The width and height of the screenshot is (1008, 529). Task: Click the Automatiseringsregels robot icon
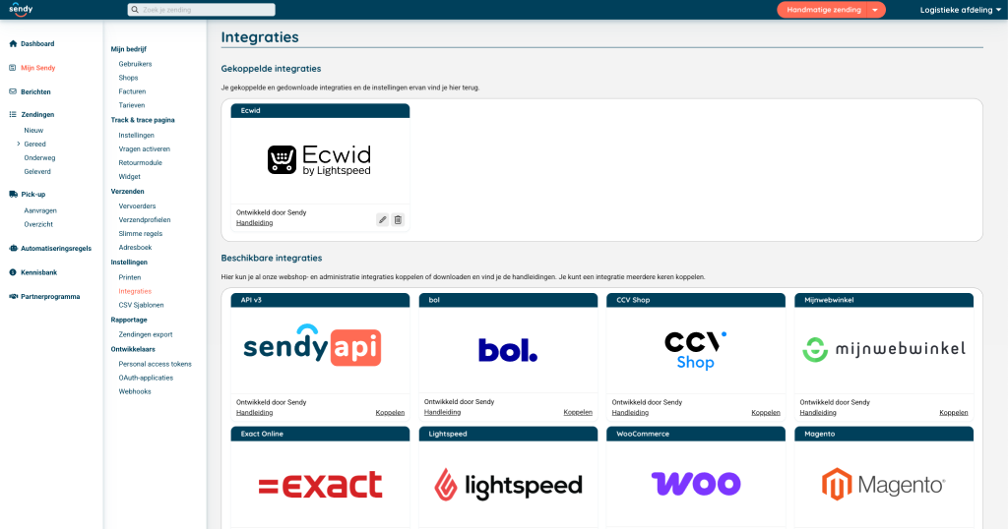pyautogui.click(x=13, y=249)
